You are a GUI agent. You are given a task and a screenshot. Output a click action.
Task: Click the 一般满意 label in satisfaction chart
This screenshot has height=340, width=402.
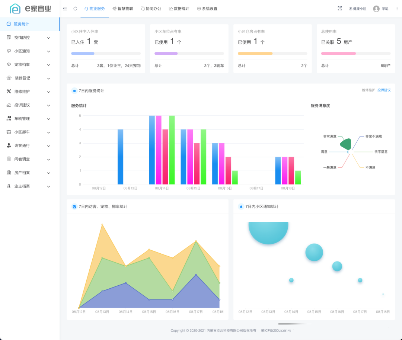coord(330,167)
